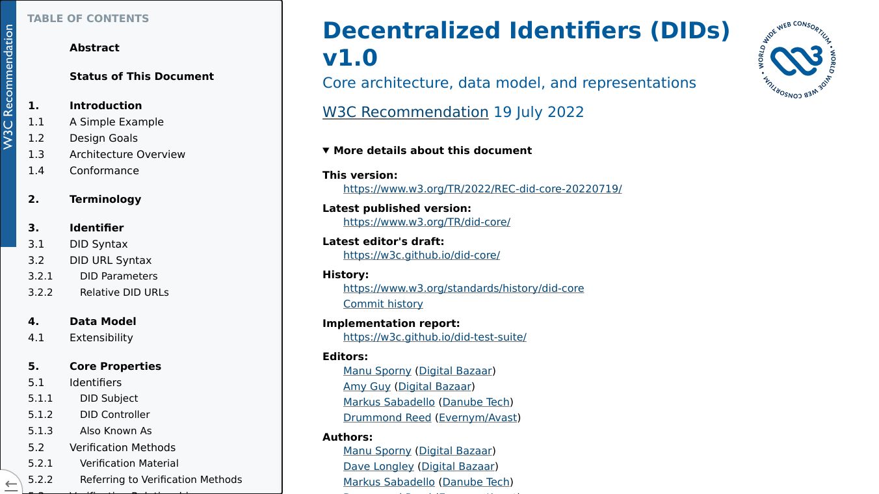Jump to 3.2.1 DID Parameters

93,276
